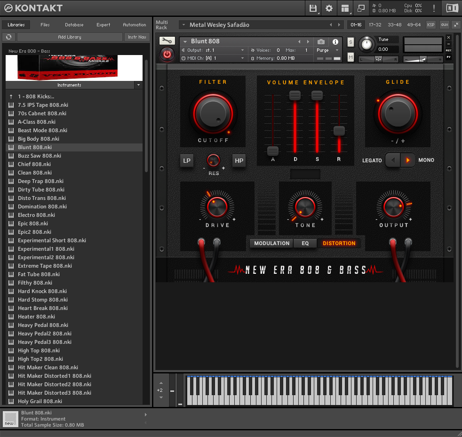462x437 pixels.
Task: Click the minimized view window icon
Action: [361, 8]
